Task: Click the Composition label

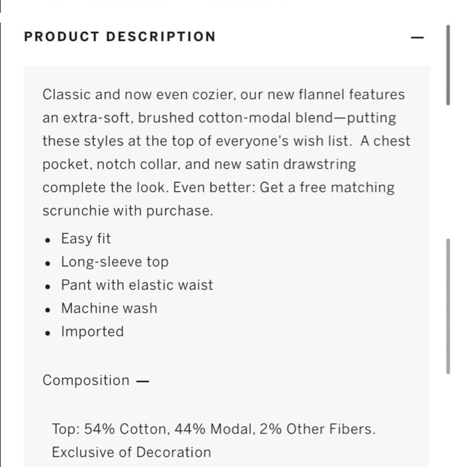Action: click(x=86, y=380)
